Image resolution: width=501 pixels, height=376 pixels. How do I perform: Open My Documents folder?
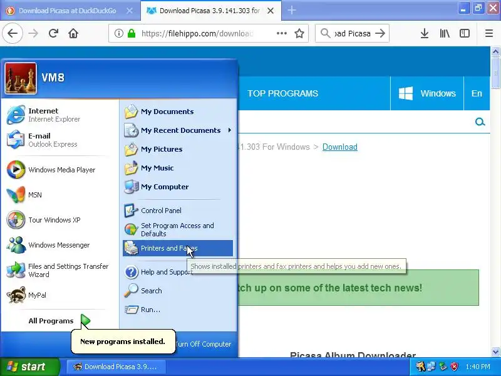pyautogui.click(x=178, y=112)
